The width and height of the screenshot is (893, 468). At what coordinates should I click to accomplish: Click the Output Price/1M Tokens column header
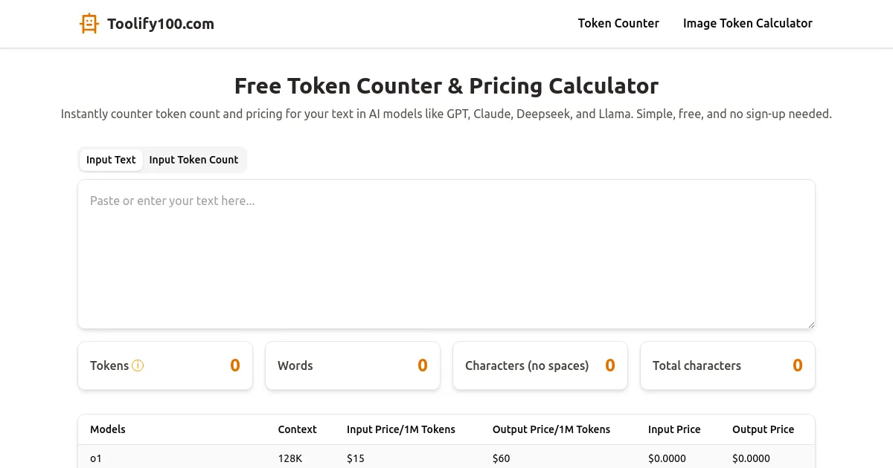[551, 429]
